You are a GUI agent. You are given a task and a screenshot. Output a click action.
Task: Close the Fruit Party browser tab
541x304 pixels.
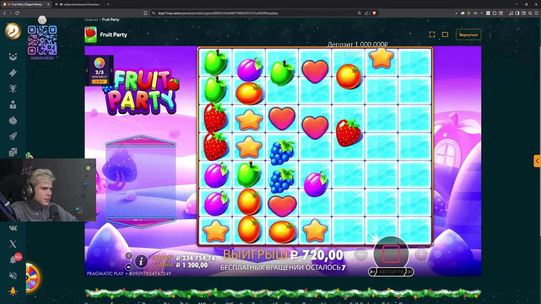click(48, 4)
